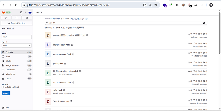Image resolution: width=221 pixels, height=111 pixels.
Task: Click the browser address bar URL
Action: (68, 5)
